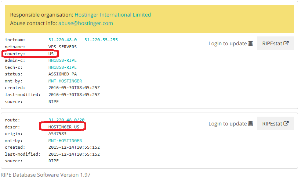Screen dimensions: 301x177
Task: Follow MNT-HOSTINGER maintainer link in inetnum record
Action: tap(65, 81)
